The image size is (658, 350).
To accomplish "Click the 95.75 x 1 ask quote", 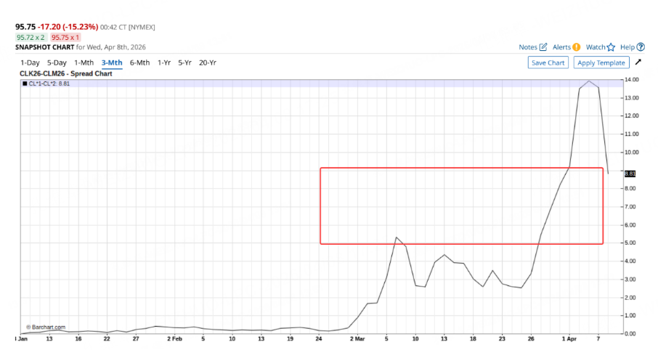I will click(65, 37).
